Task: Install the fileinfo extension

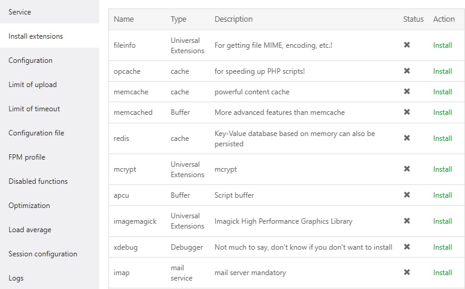Action: (x=443, y=45)
